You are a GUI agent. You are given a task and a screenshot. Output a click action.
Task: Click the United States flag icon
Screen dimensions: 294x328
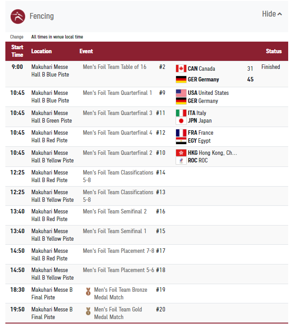181,93
